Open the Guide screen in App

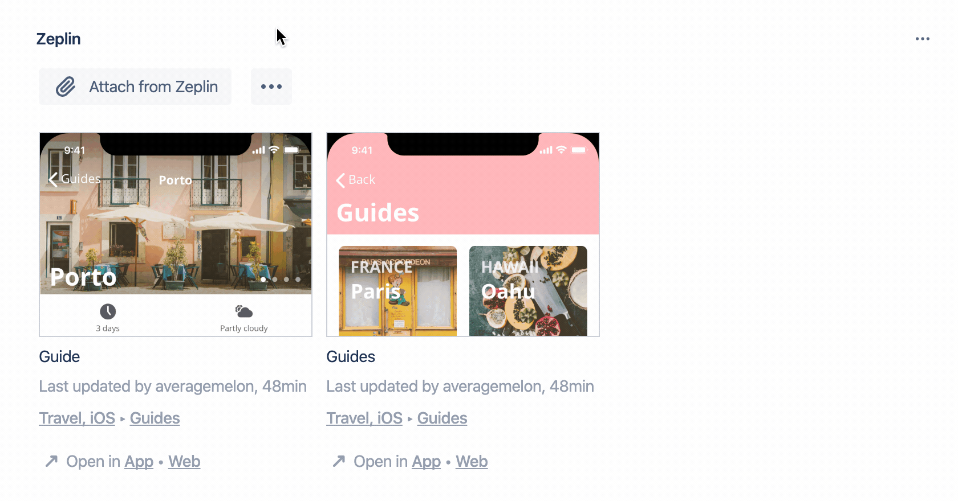click(x=139, y=461)
